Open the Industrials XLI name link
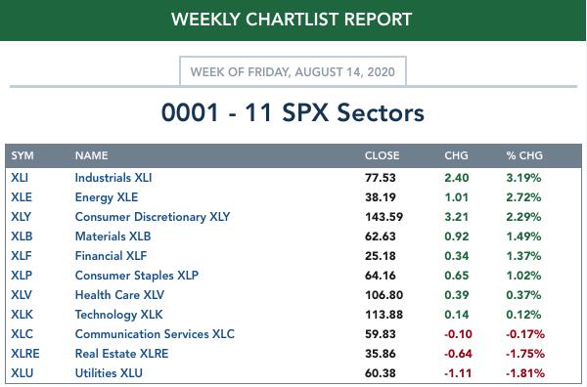The height and width of the screenshot is (387, 587). [113, 178]
